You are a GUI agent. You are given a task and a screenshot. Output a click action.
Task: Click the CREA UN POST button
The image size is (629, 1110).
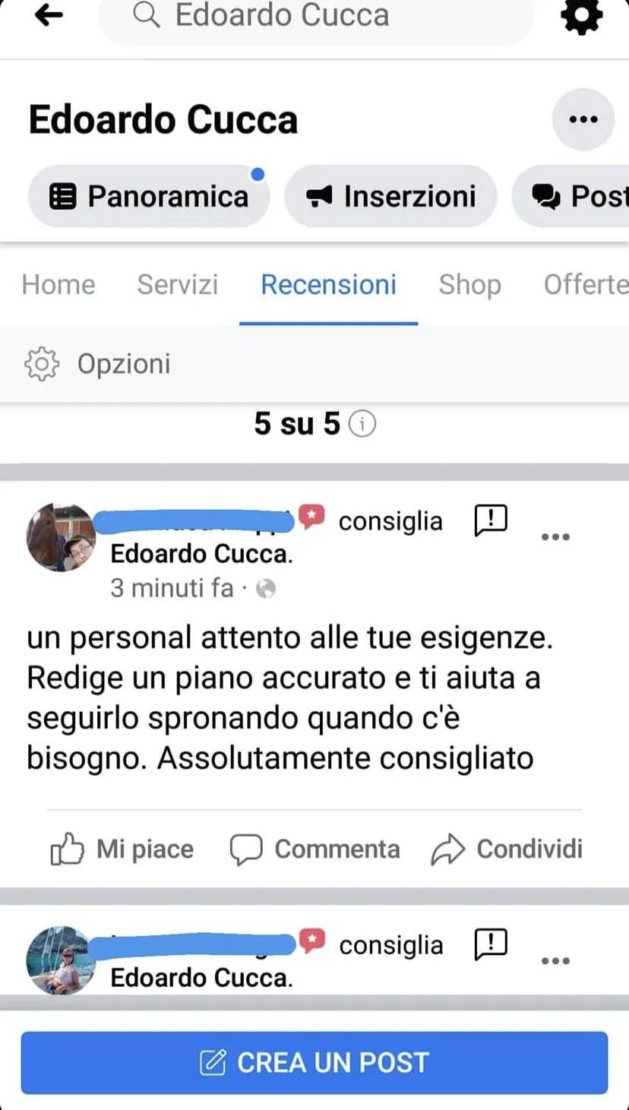[314, 1062]
